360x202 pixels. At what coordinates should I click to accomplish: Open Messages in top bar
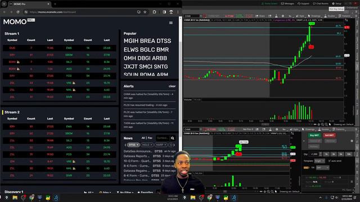coord(287,4)
